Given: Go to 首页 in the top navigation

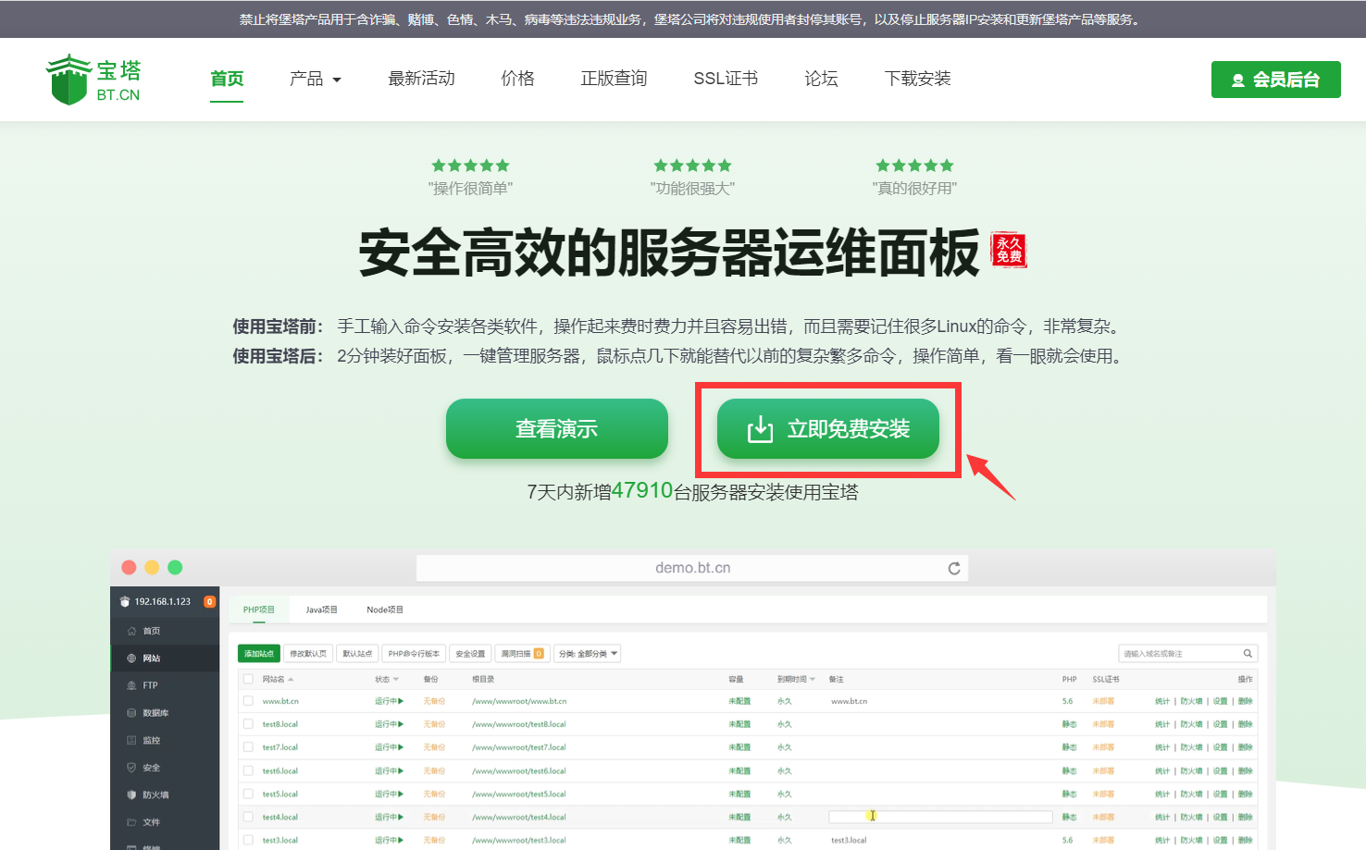Looking at the screenshot, I should (x=227, y=79).
